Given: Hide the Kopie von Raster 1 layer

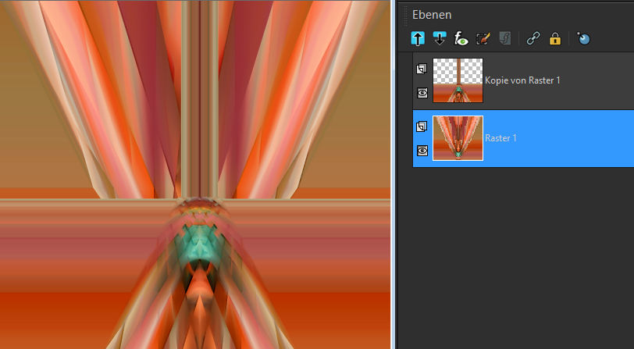Looking at the screenshot, I should 422,93.
